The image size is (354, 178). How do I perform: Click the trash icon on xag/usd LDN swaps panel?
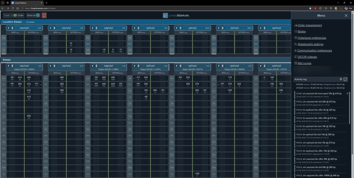[x=96, y=66]
